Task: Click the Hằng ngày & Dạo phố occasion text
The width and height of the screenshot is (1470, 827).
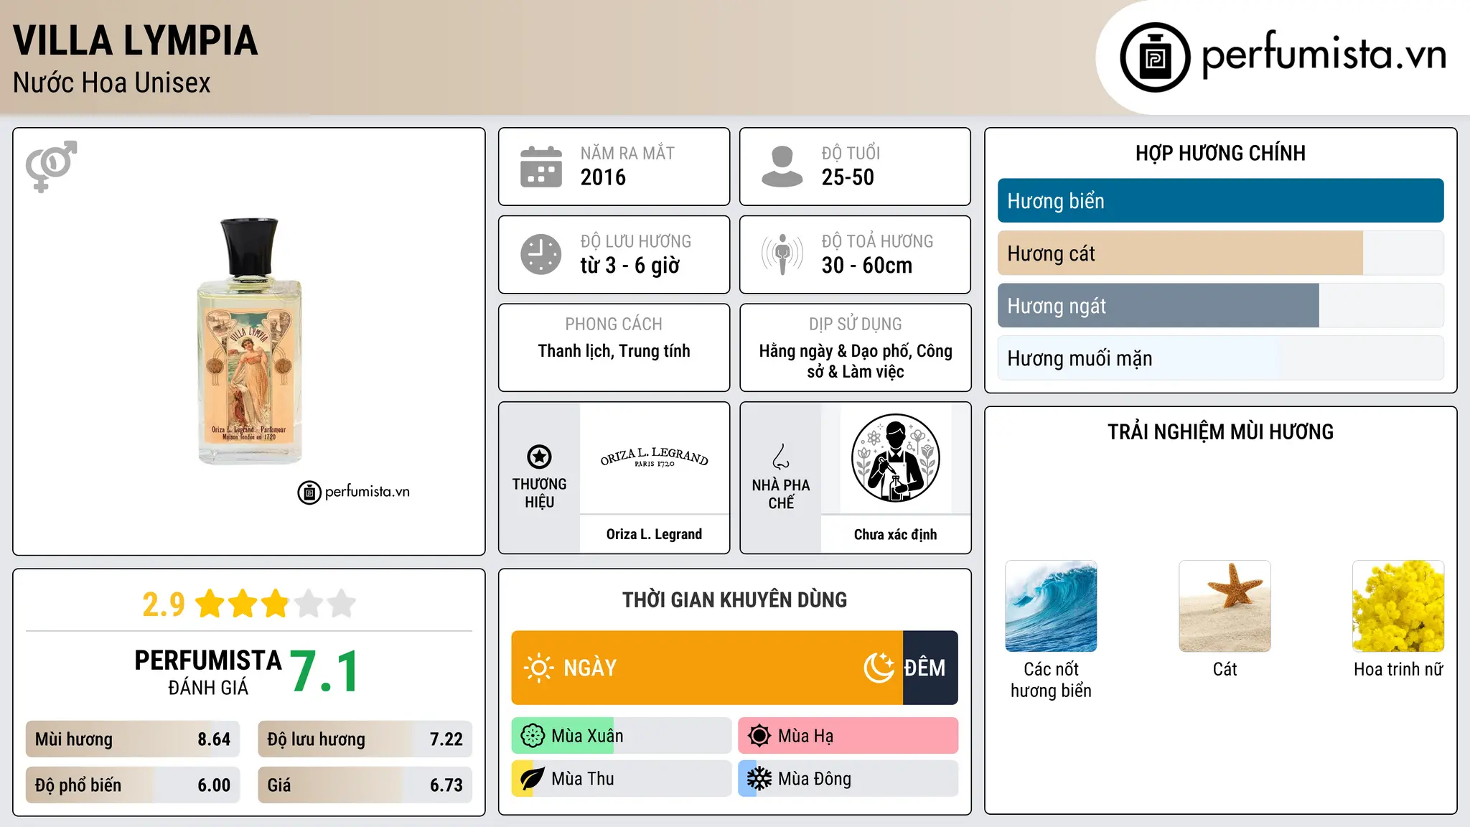Action: [x=856, y=361]
